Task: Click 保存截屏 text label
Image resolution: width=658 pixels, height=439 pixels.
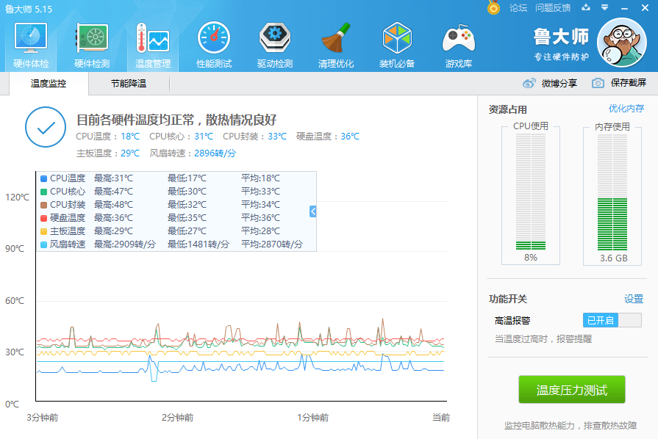Action: pyautogui.click(x=628, y=83)
